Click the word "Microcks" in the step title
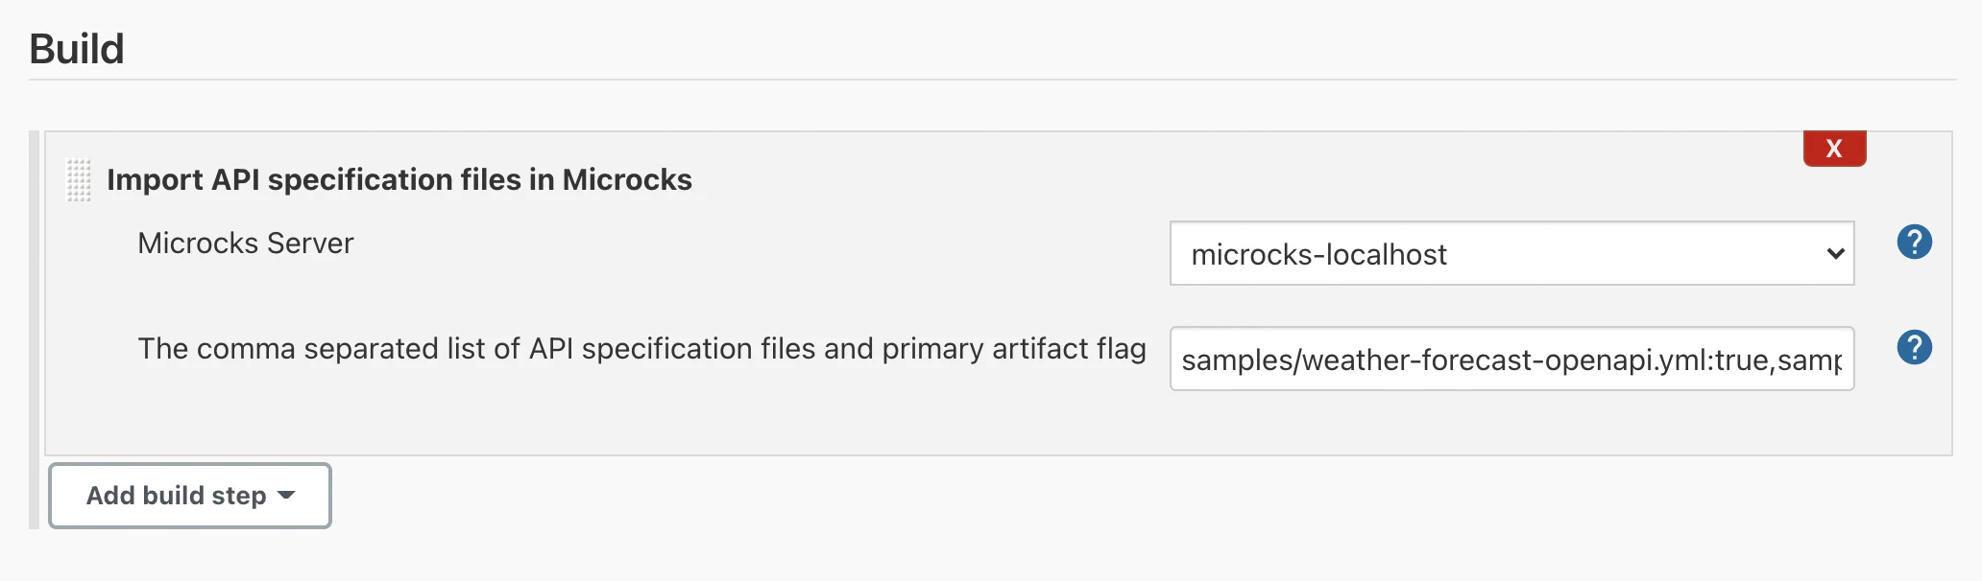This screenshot has width=1982, height=581. [x=627, y=180]
